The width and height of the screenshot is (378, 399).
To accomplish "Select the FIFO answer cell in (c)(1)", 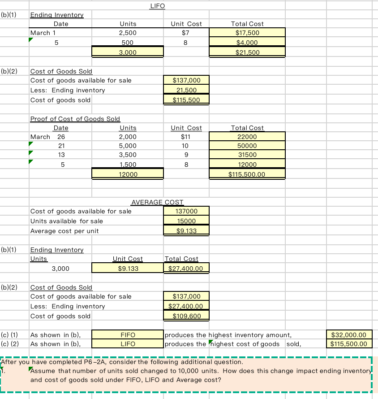I will click(x=128, y=335).
